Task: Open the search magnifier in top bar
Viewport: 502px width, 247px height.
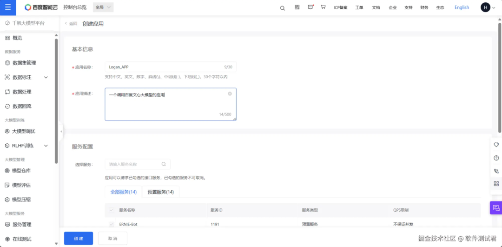Action: 283,8
